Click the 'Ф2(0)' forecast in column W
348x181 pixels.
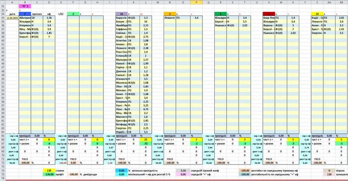(281, 25)
